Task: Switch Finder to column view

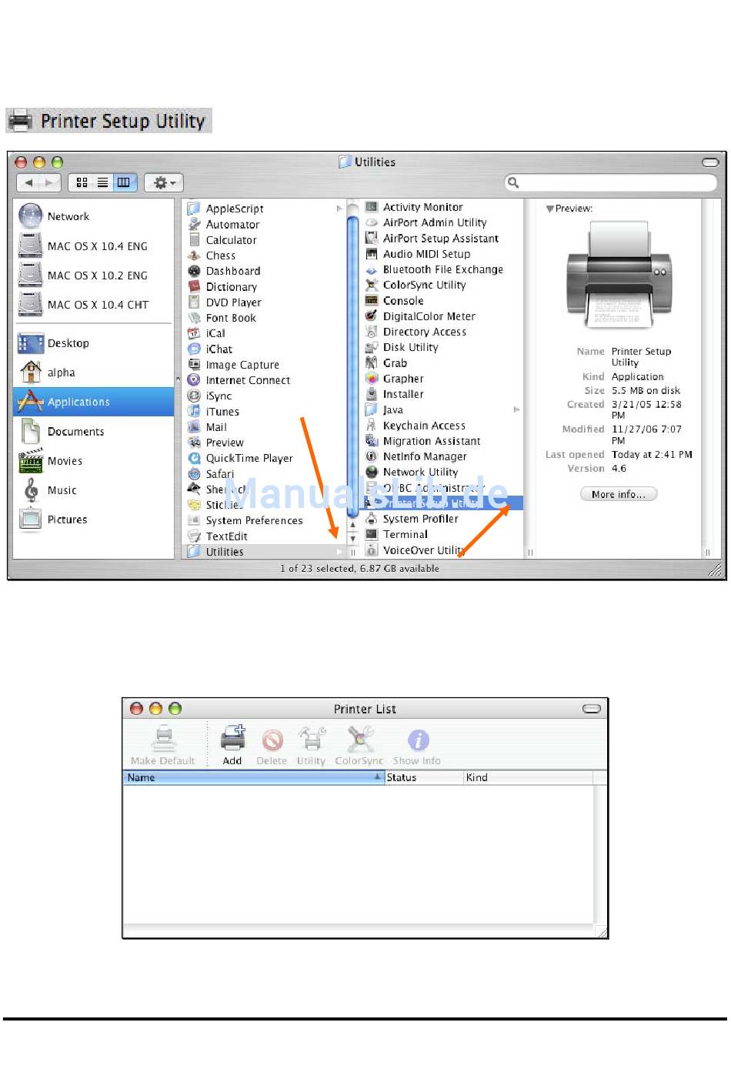Action: click(x=124, y=182)
